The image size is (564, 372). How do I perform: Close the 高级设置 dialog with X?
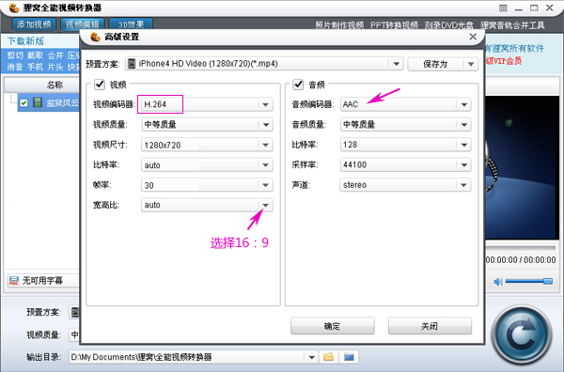click(x=473, y=37)
